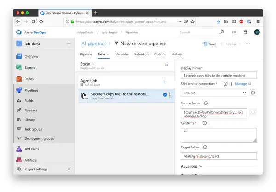Click the Azure DevOps logo
Viewport: 276px width, 192px height.
point(19,33)
